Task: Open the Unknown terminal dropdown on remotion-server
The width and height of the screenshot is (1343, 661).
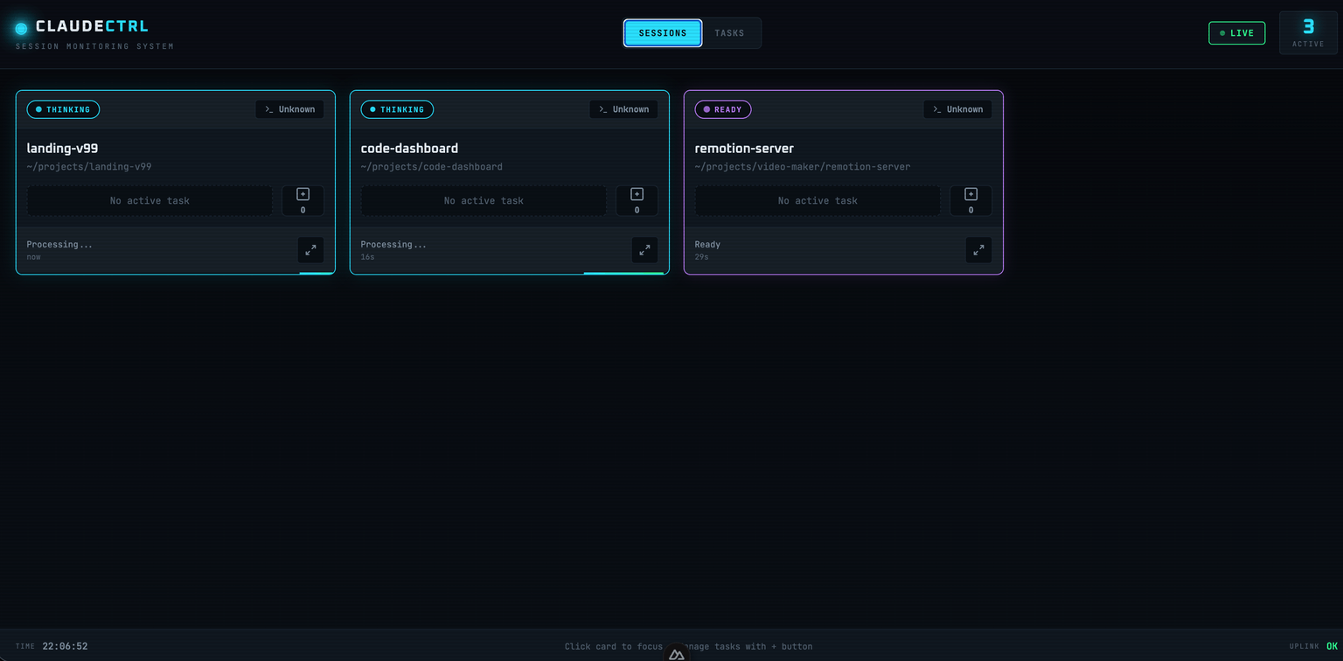Action: click(x=957, y=108)
